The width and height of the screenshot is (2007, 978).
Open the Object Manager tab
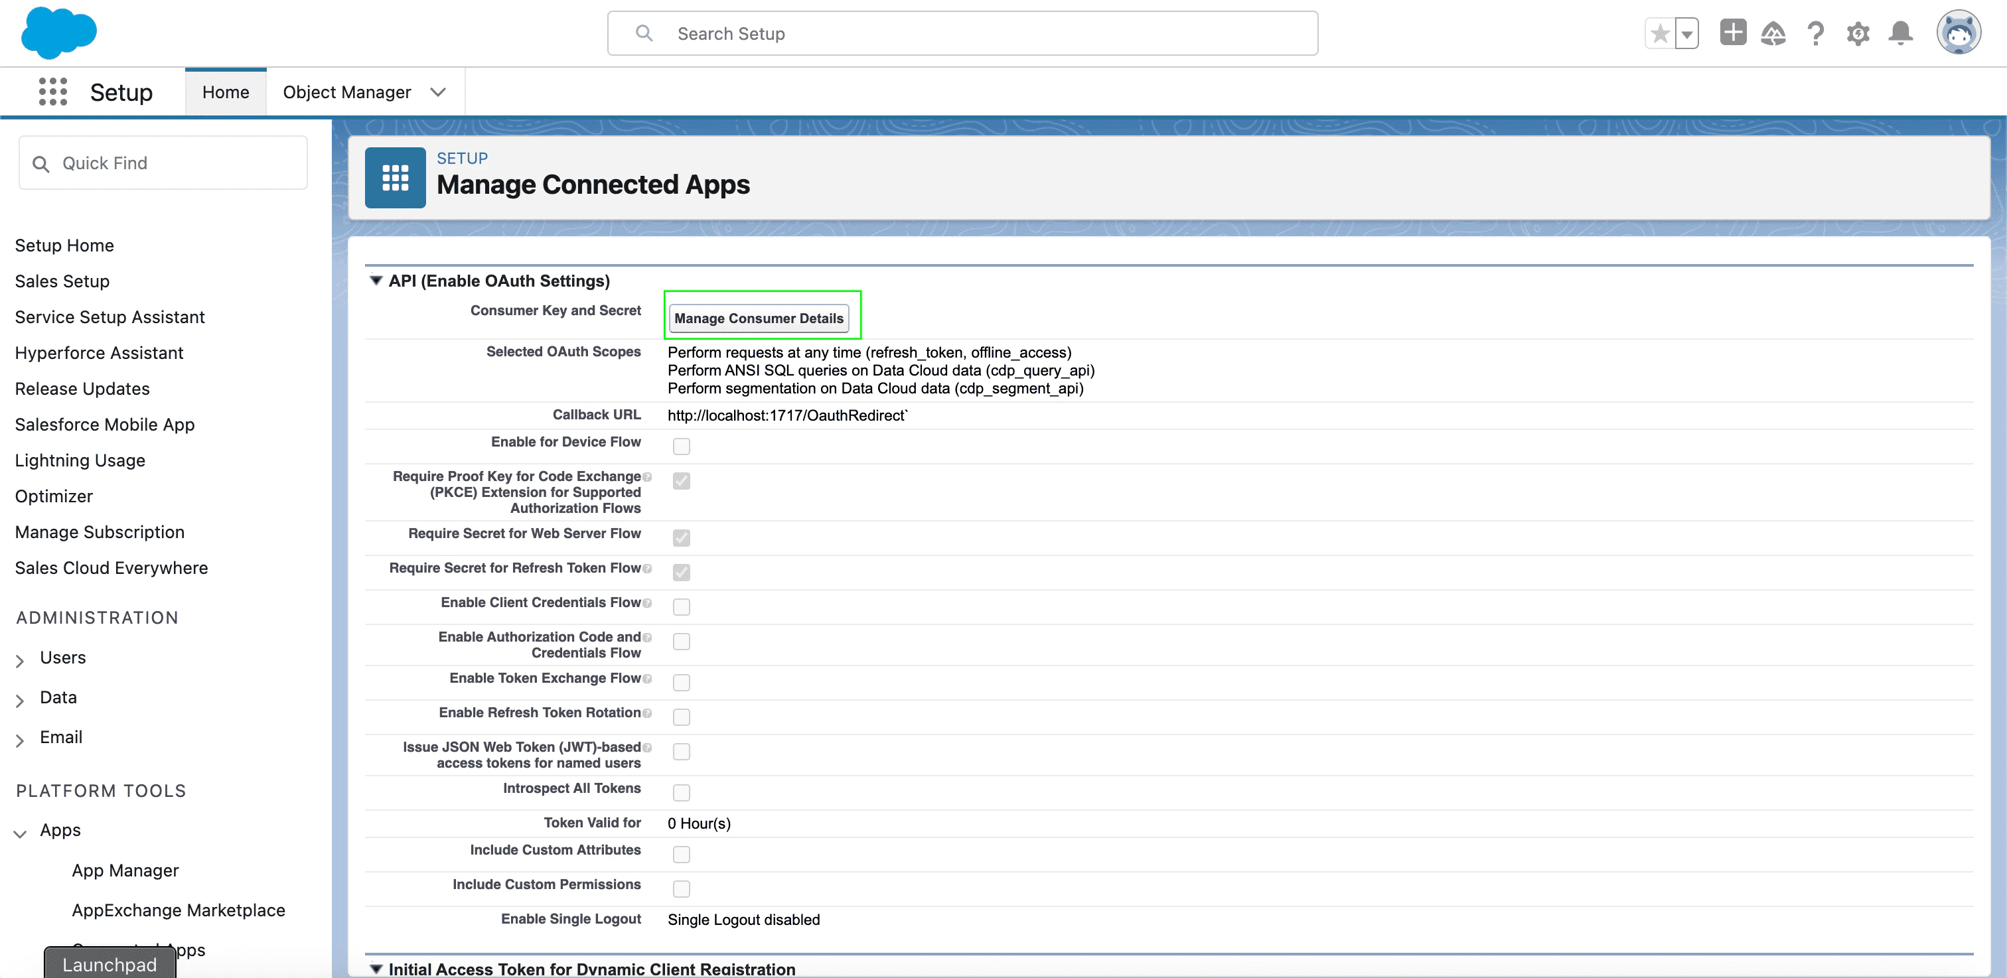tap(346, 92)
